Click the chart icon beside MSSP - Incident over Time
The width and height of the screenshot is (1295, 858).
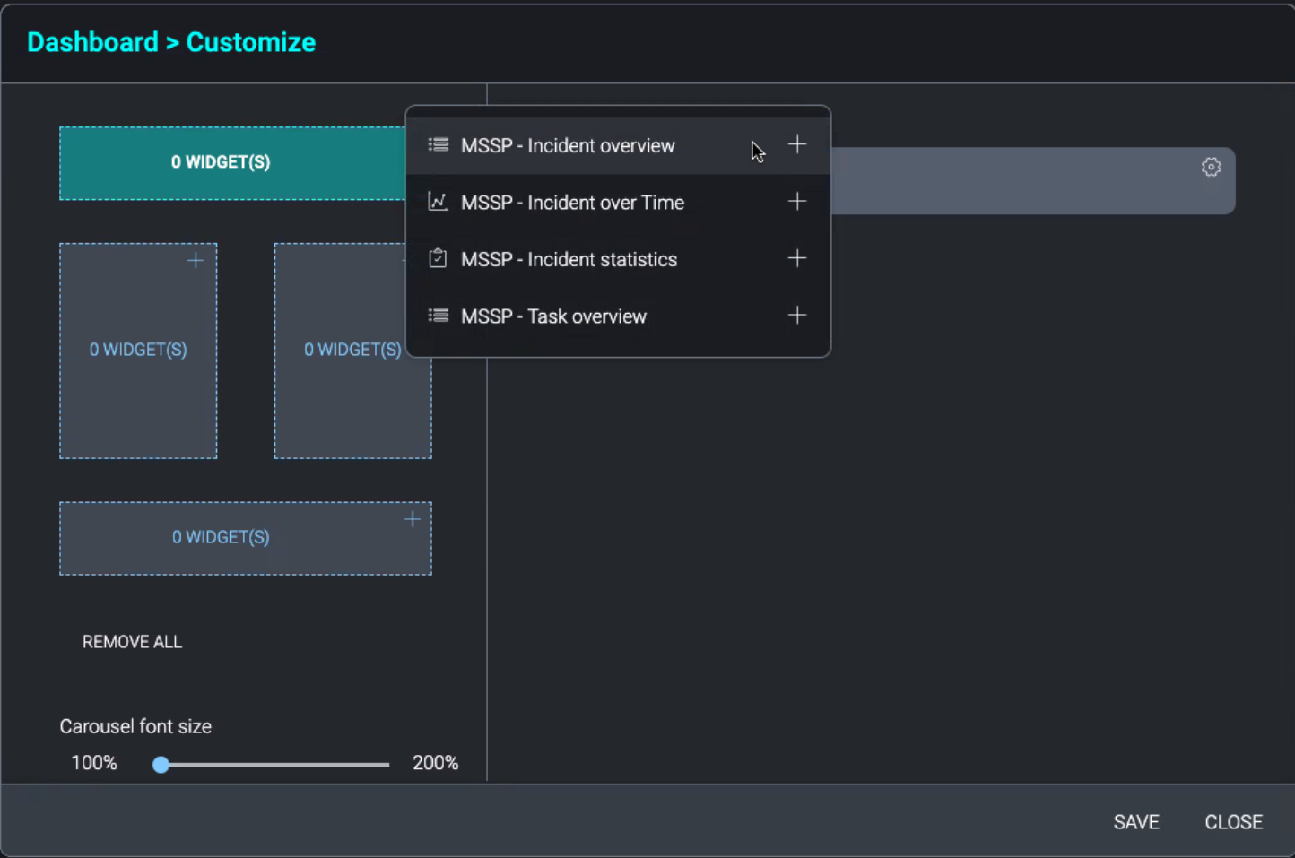point(438,202)
